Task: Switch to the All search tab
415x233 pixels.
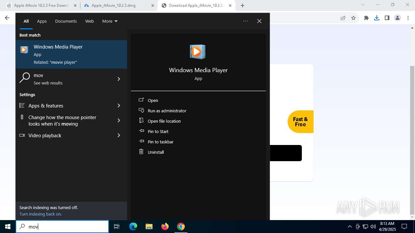Action: 26,21
